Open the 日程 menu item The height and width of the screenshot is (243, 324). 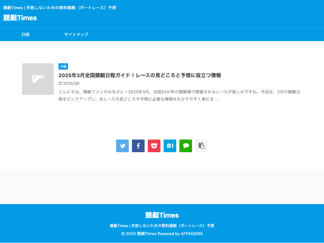25,34
